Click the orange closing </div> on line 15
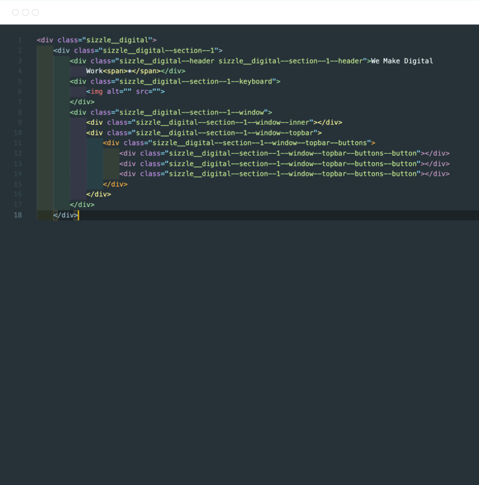479x485 pixels. coord(115,184)
